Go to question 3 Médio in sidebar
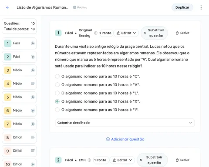209x167 pixels. coord(19,70)
